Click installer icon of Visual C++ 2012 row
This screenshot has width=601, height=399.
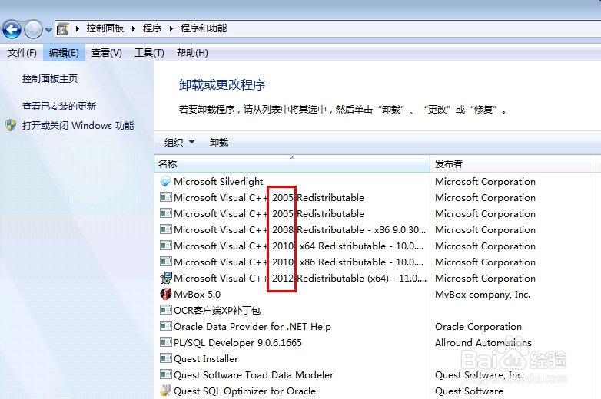pyautogui.click(x=165, y=278)
